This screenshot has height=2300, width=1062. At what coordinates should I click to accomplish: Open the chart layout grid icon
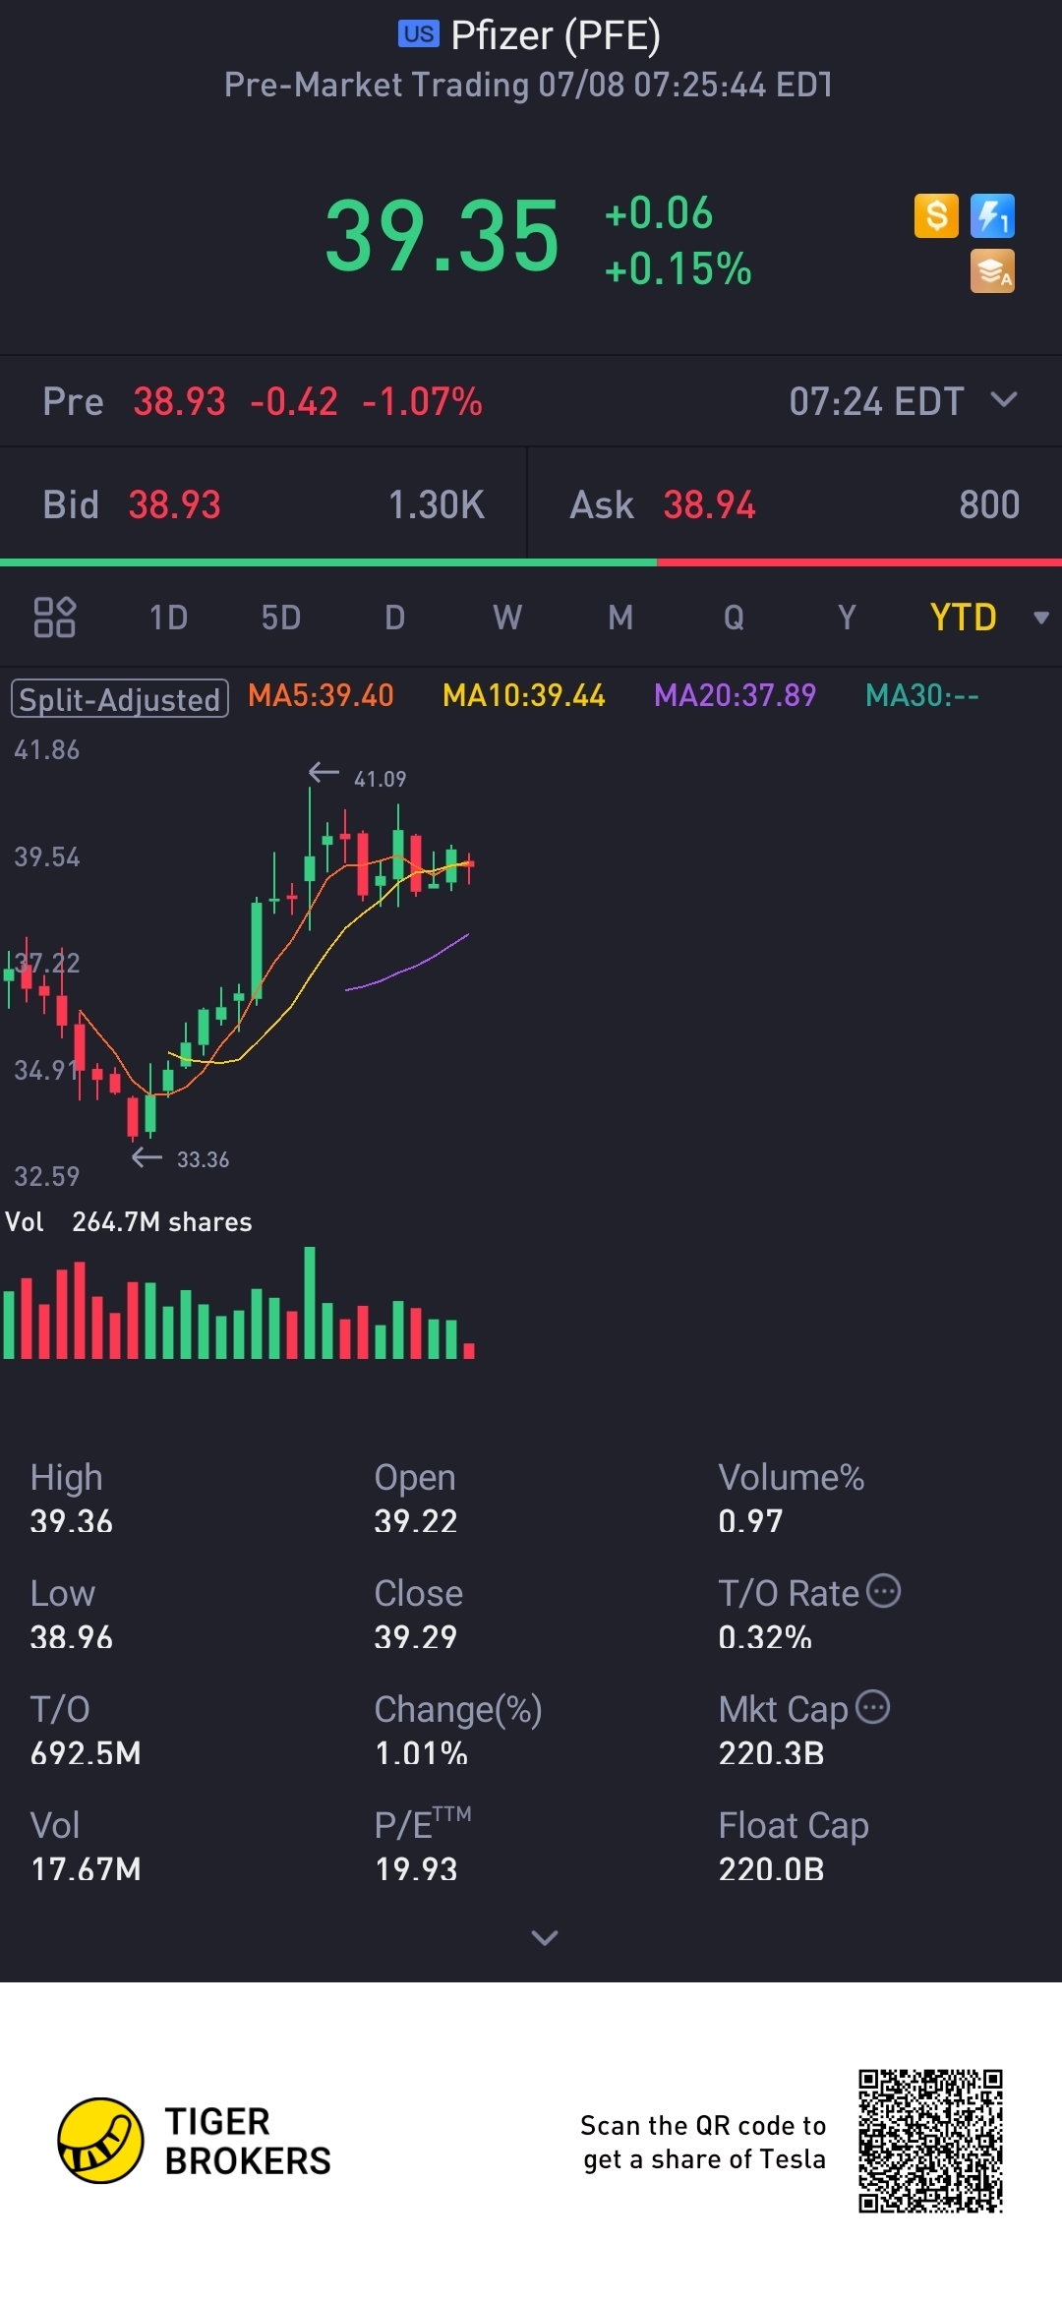click(55, 618)
